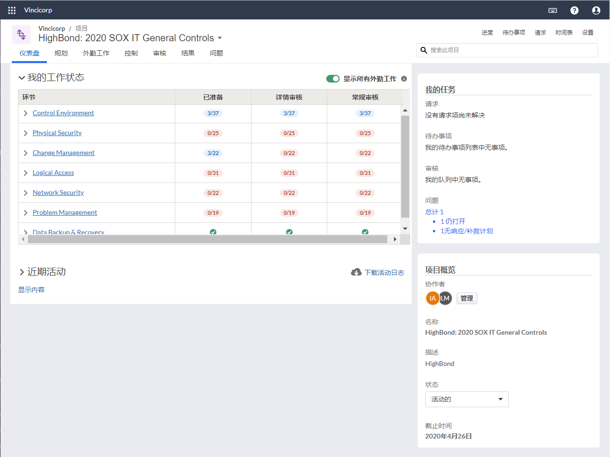Image resolution: width=610 pixels, height=457 pixels.
Task: Open 设置 in the top menu
Action: coord(588,33)
